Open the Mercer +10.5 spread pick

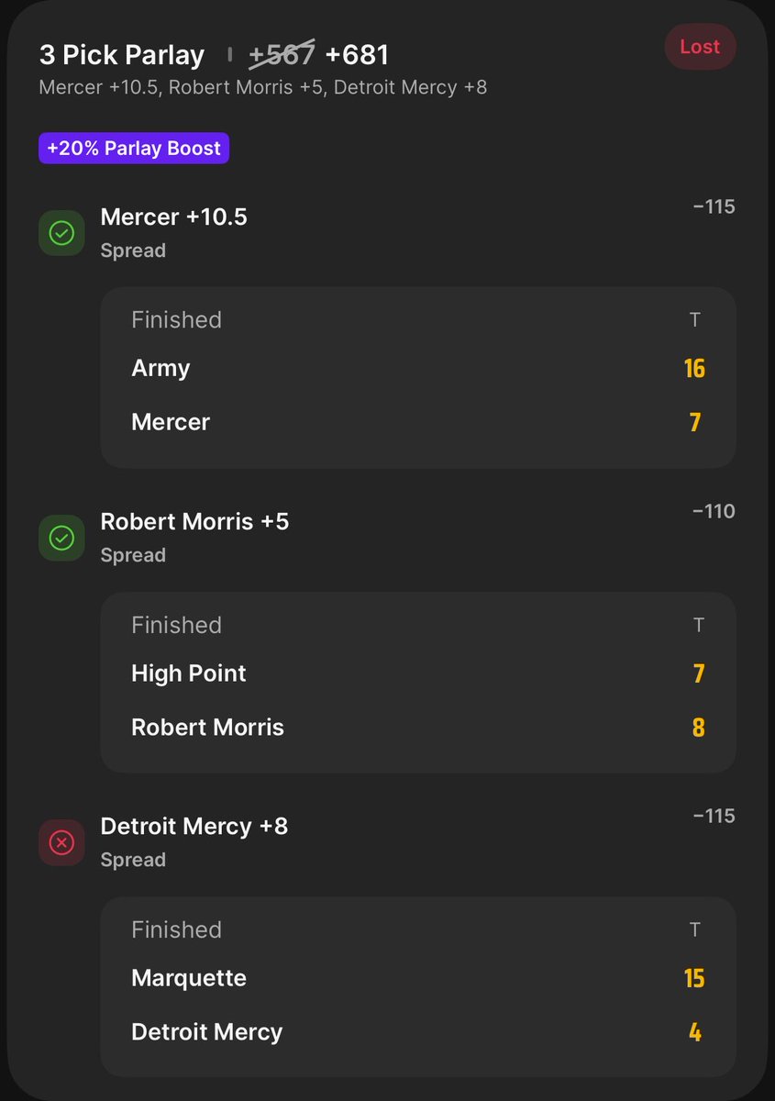click(x=173, y=217)
